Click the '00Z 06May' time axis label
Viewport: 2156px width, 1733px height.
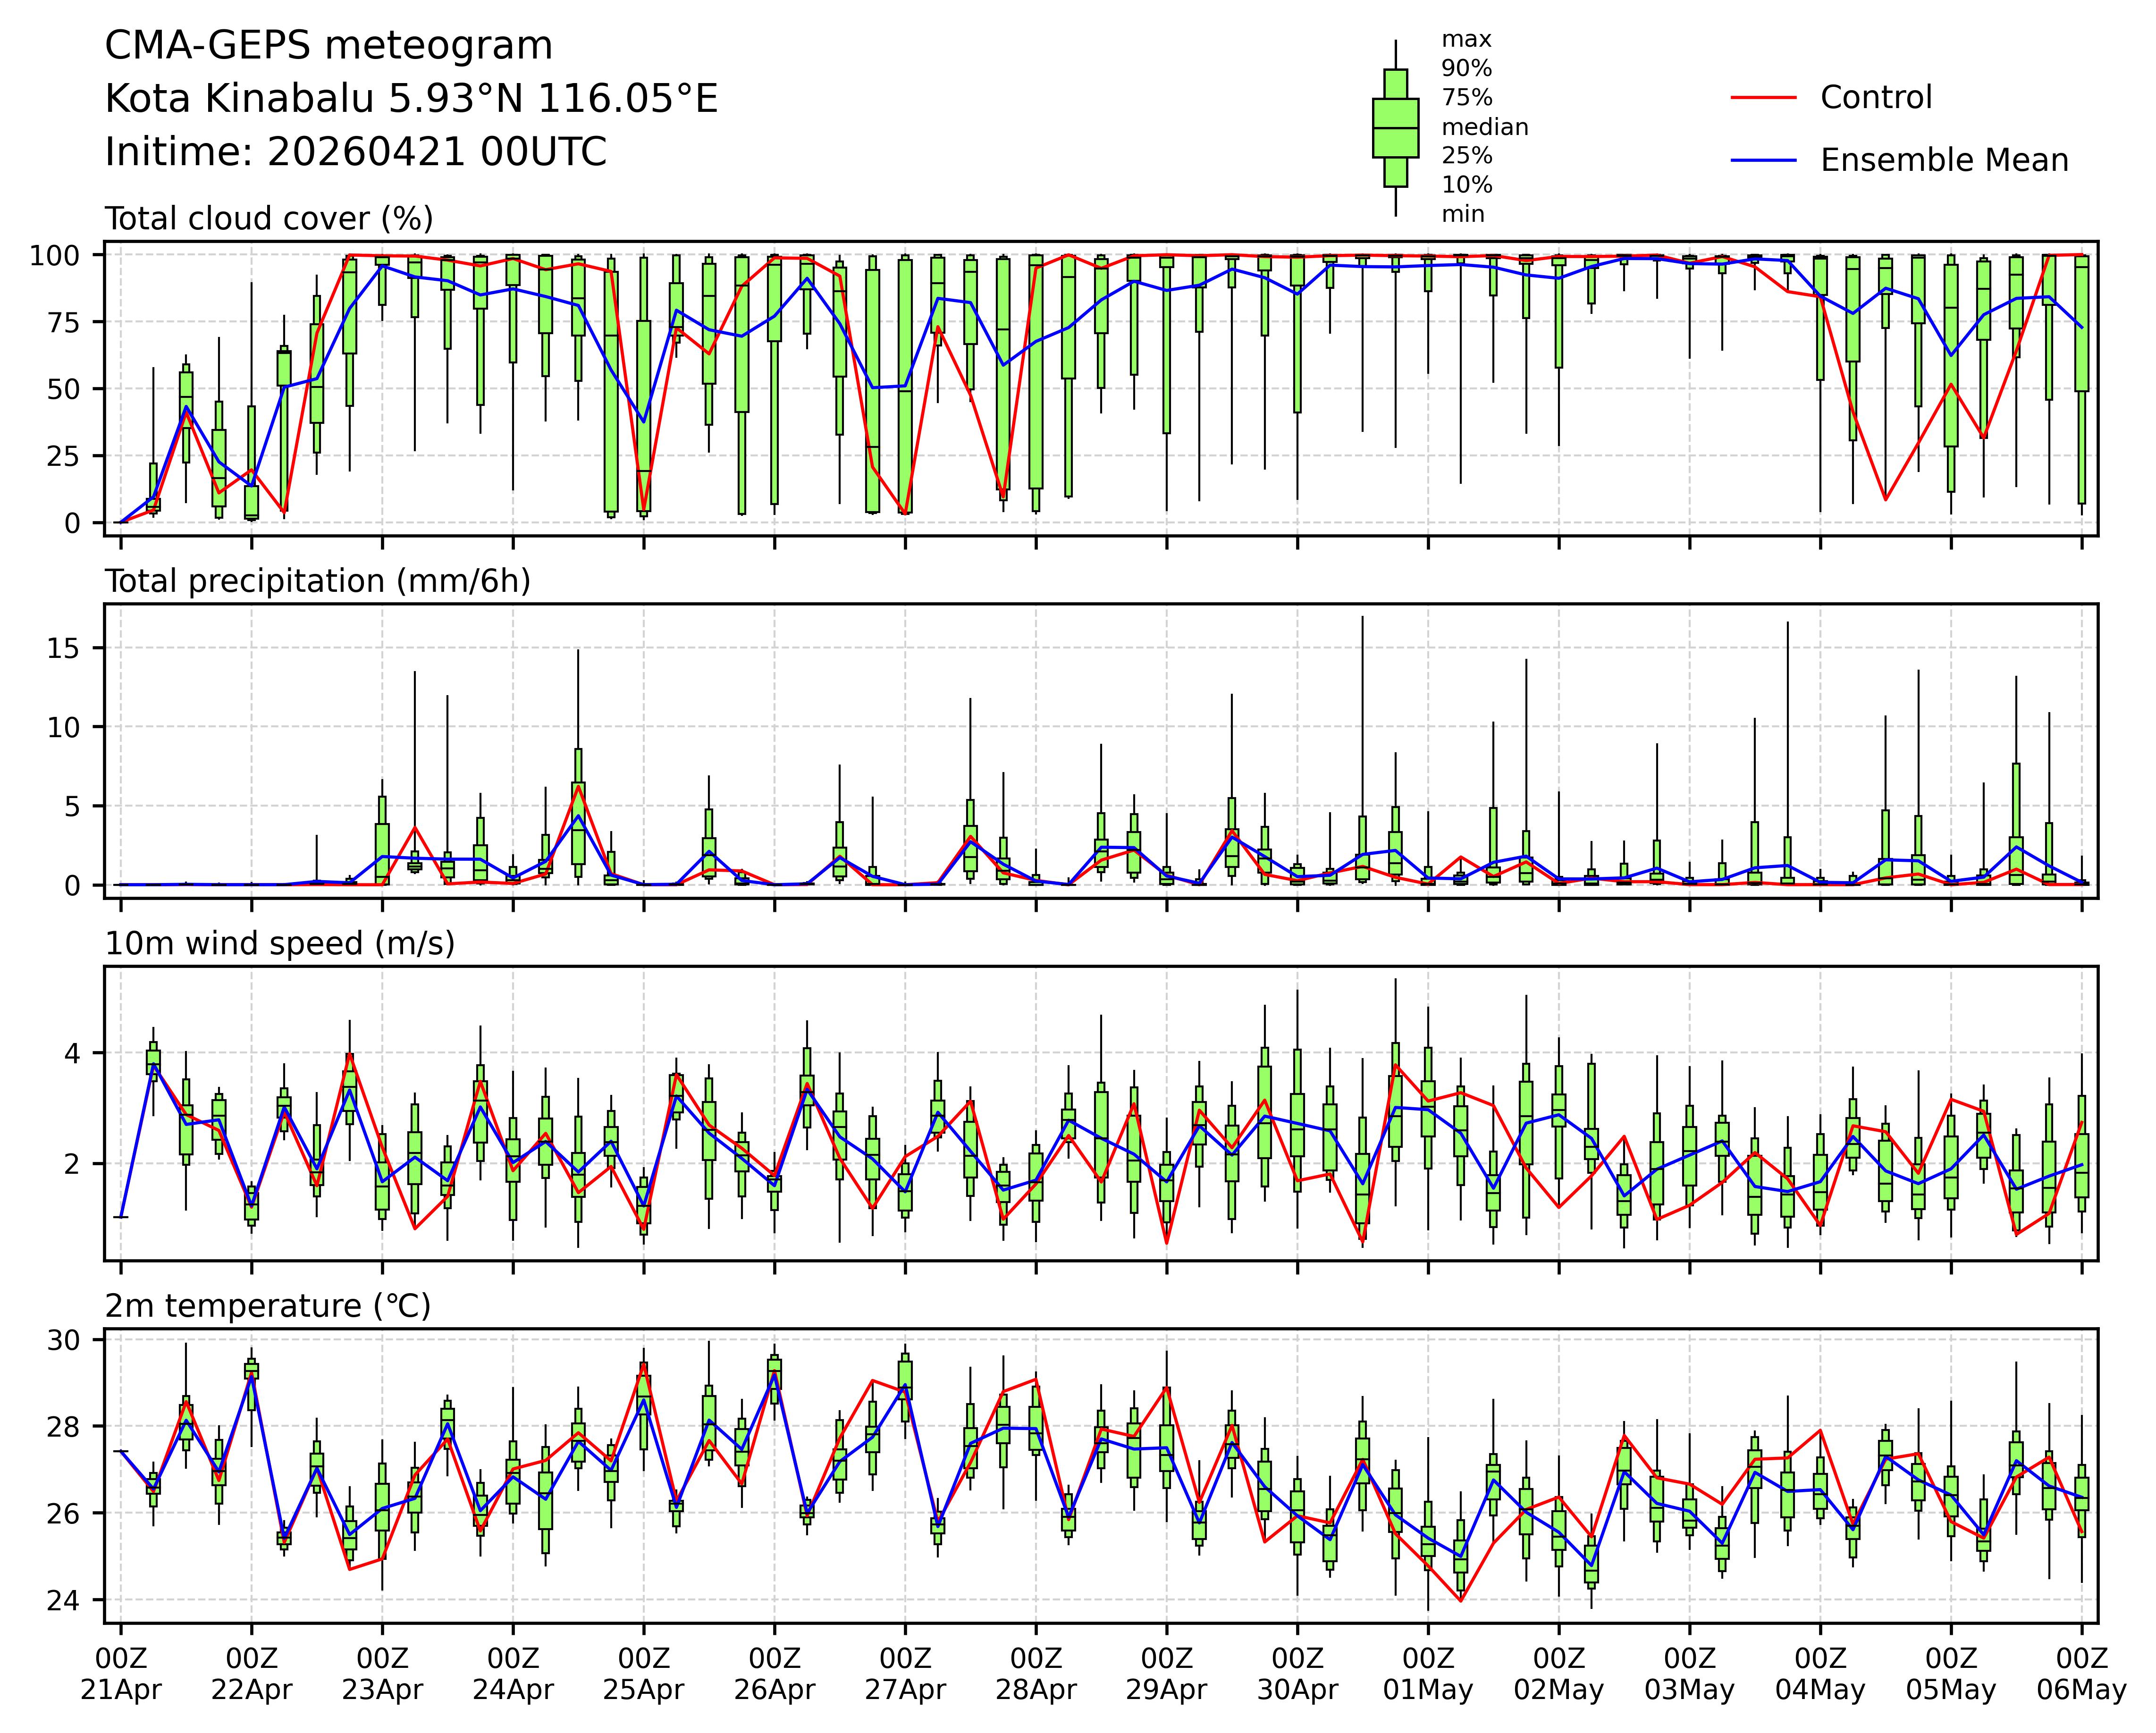[x=2081, y=1675]
